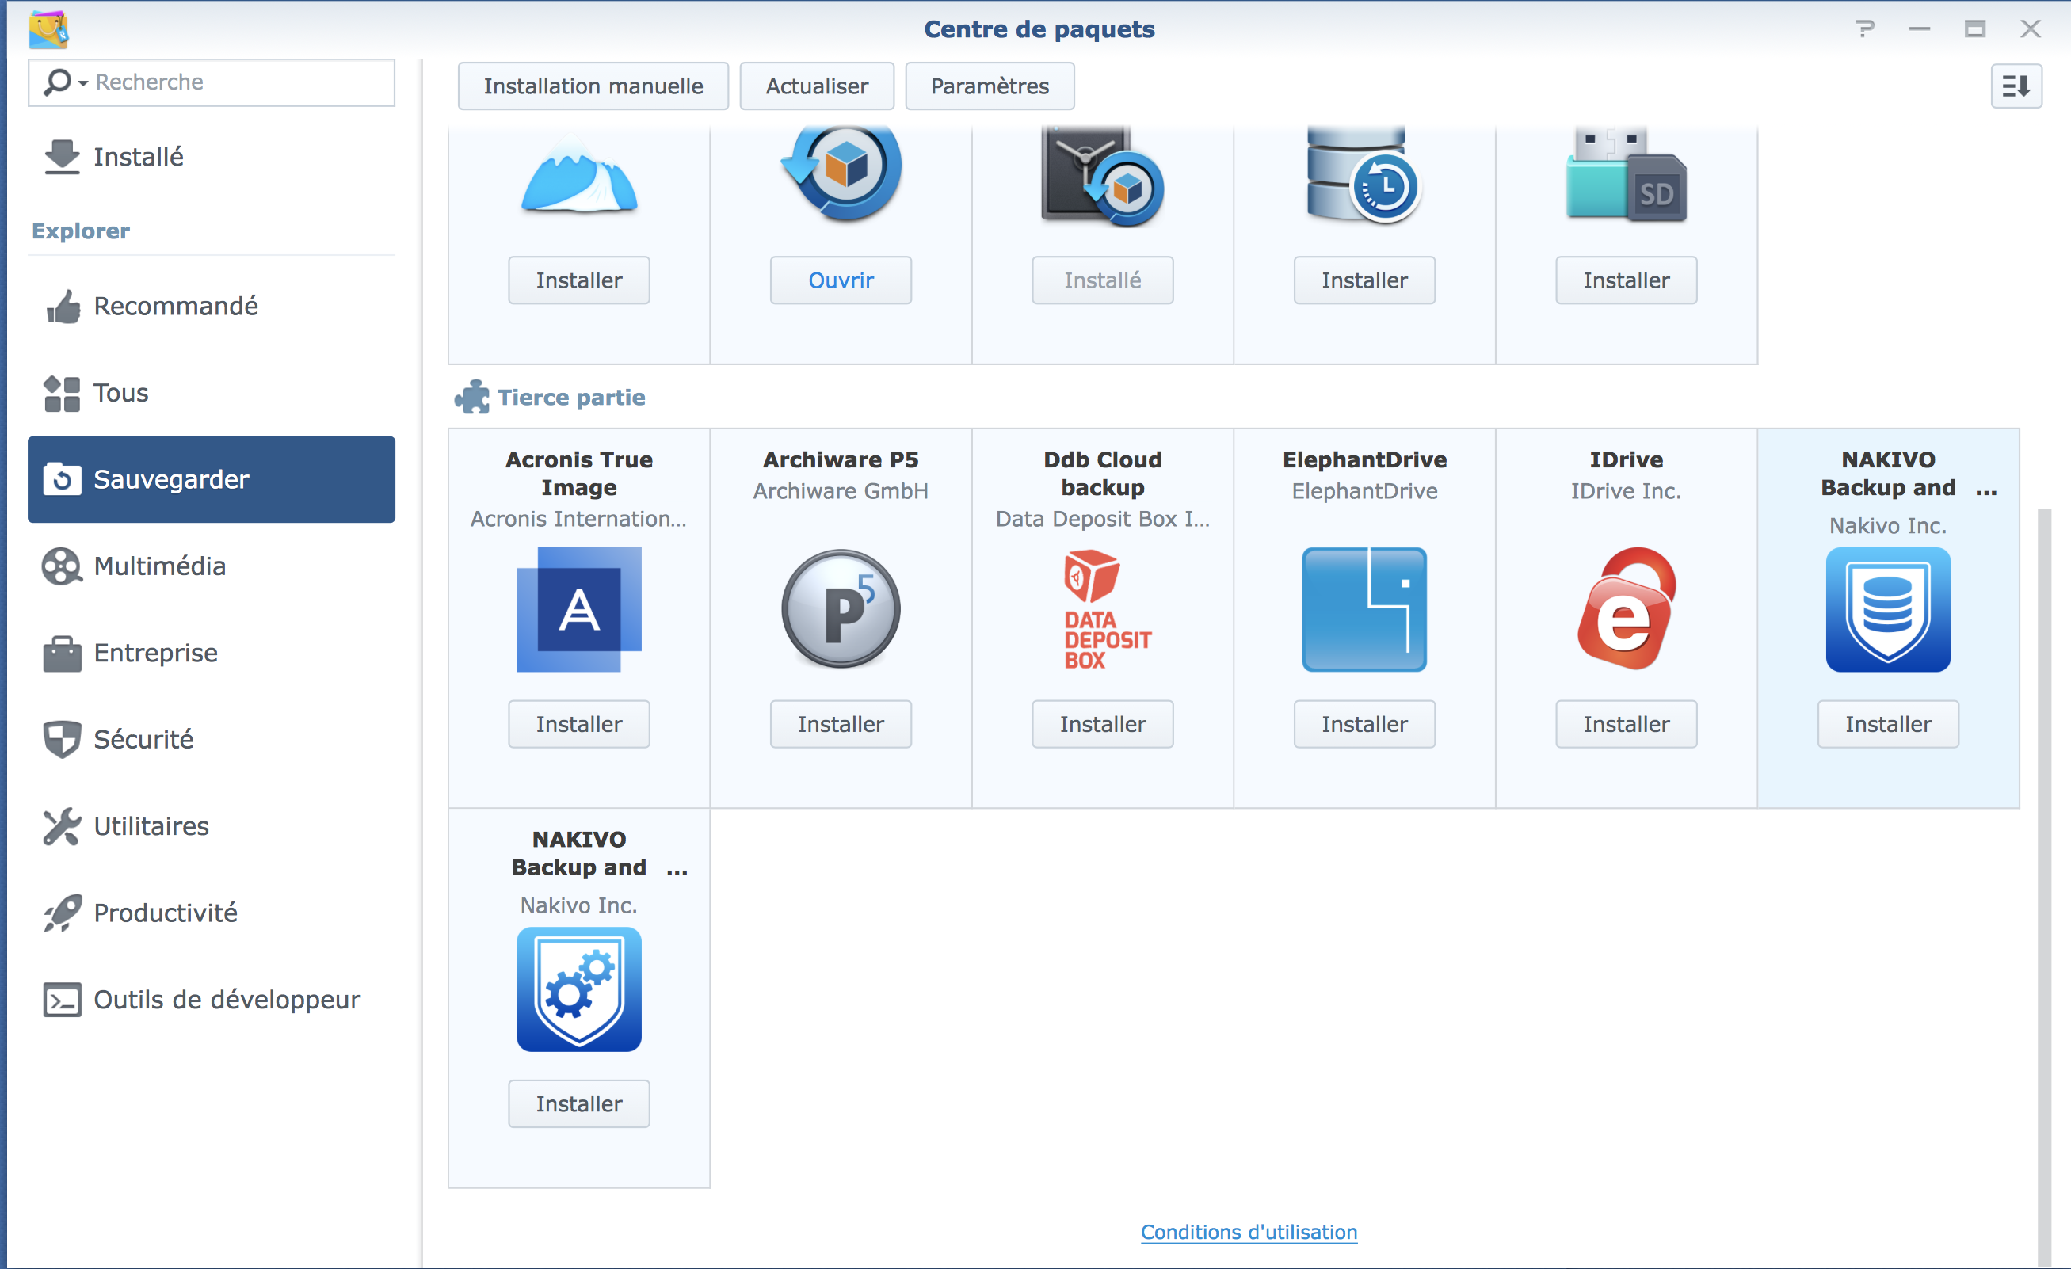Install IDrive package

pos(1627,723)
